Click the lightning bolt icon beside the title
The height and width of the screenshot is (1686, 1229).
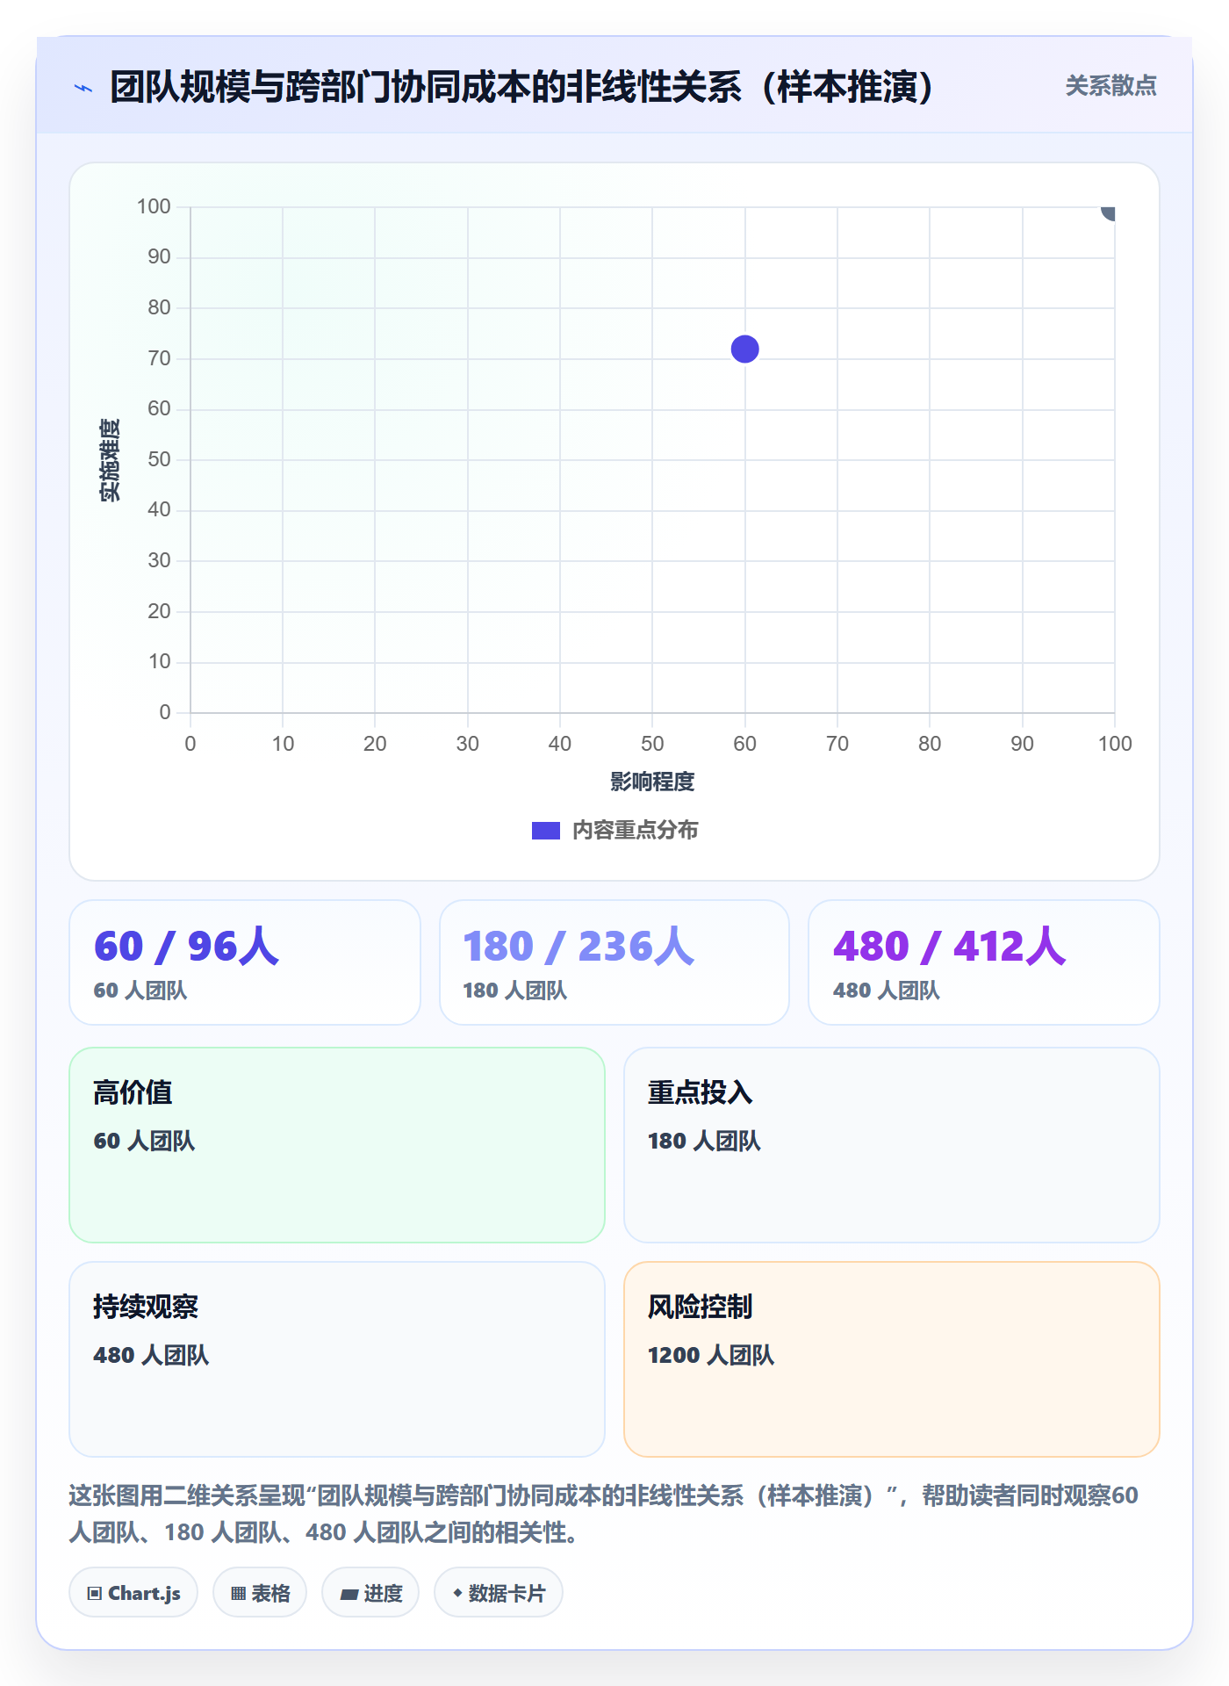[x=83, y=88]
